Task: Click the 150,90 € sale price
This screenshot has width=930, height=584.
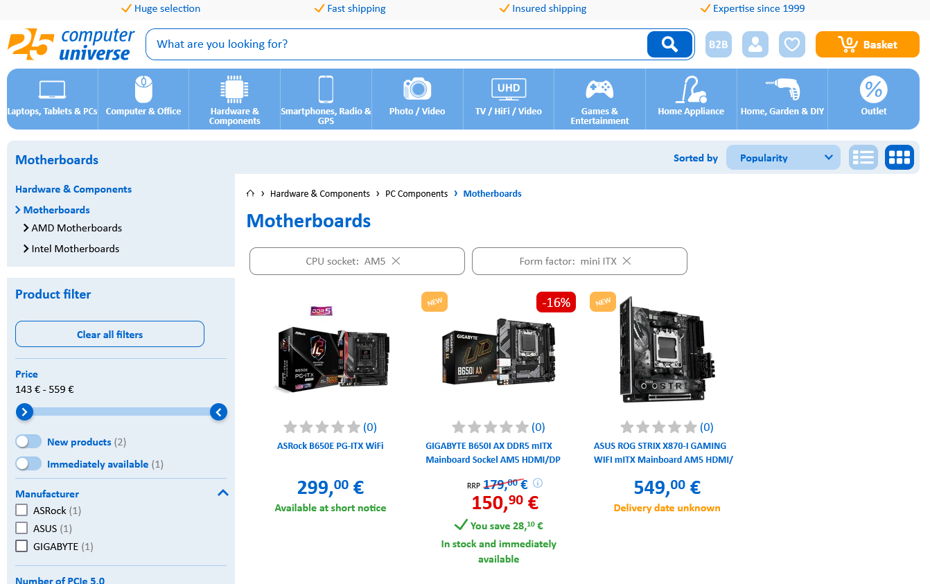Action: [505, 502]
